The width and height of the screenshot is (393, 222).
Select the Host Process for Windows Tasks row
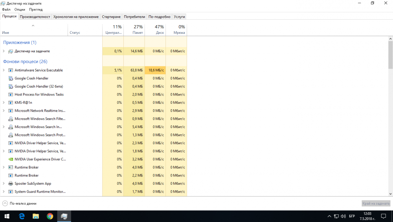94,94
